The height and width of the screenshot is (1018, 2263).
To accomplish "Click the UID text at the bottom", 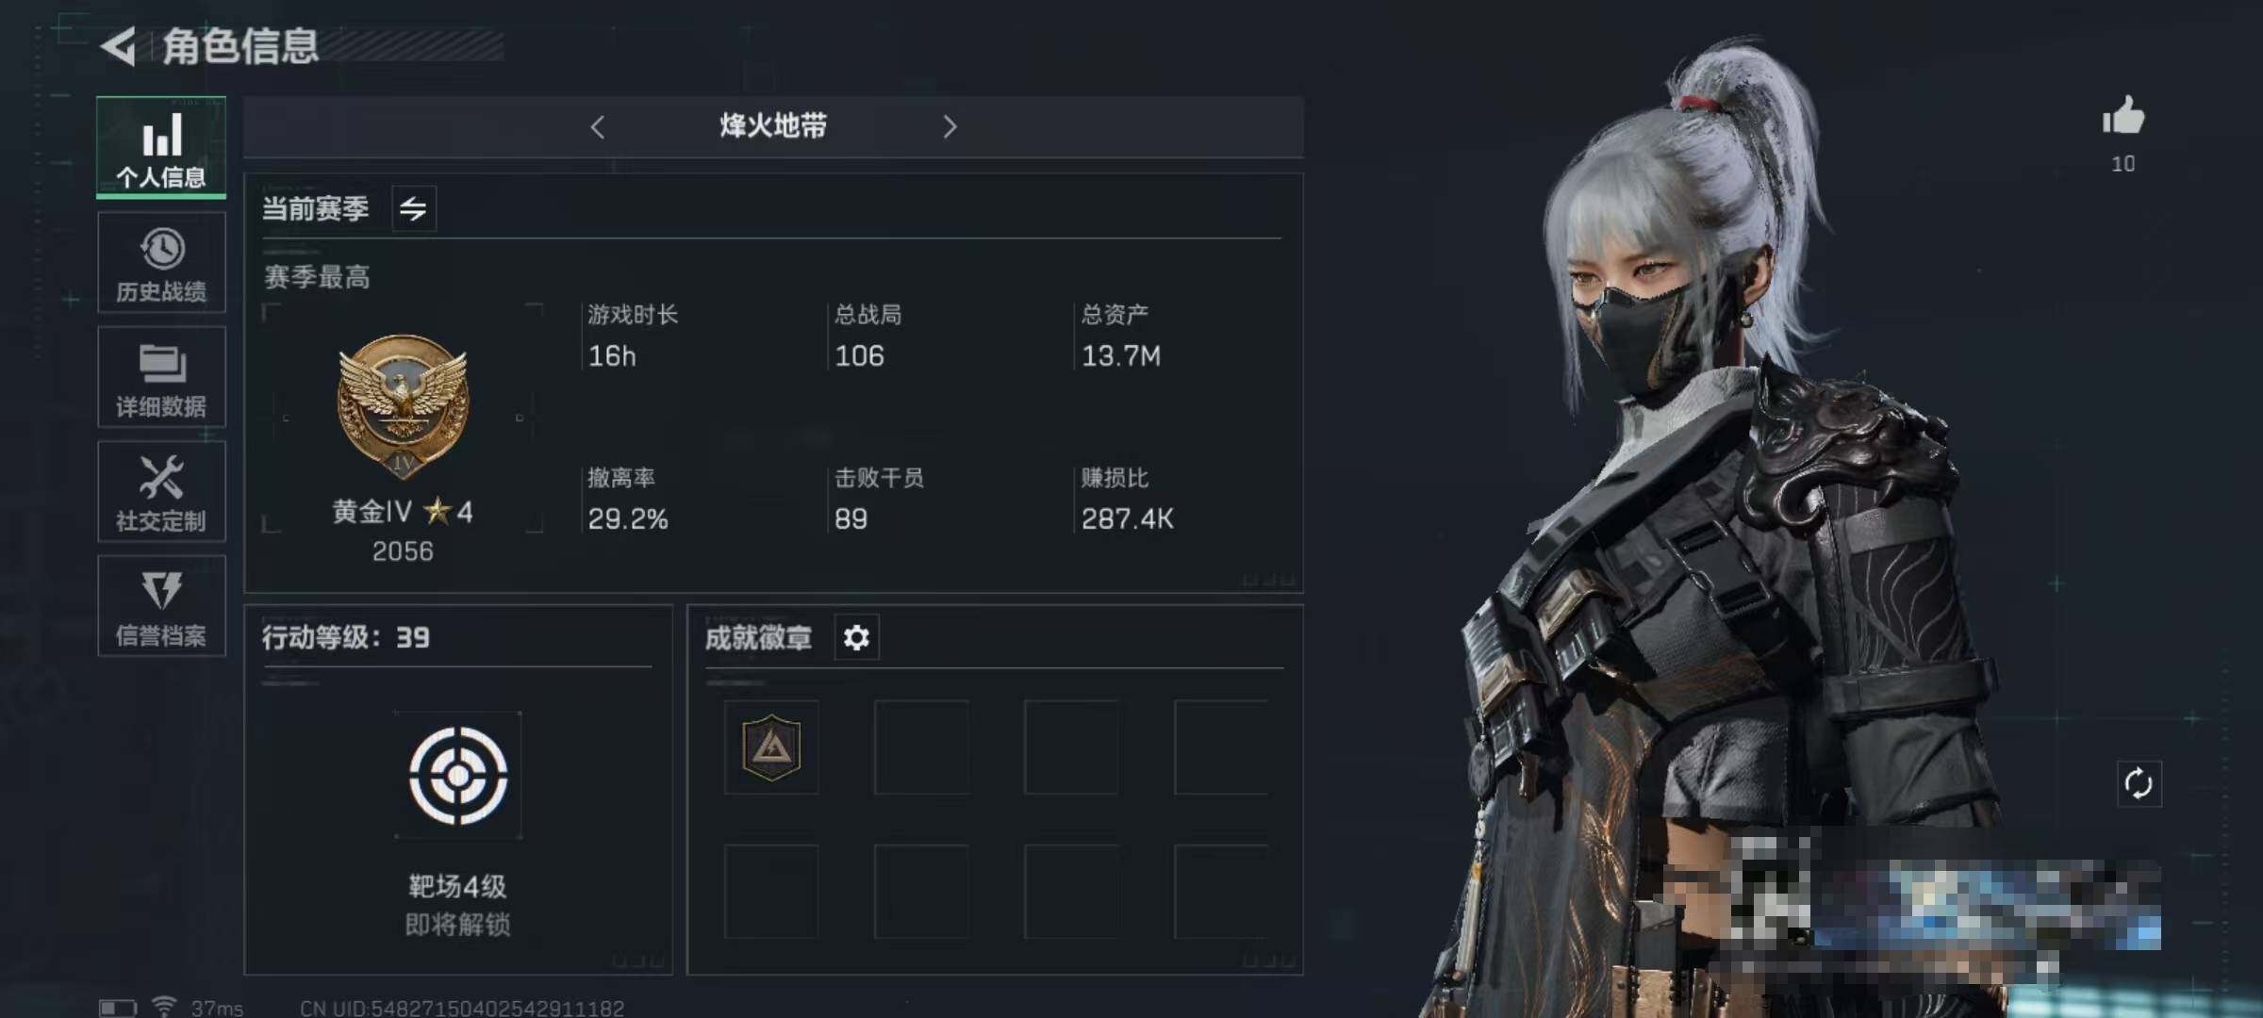I will point(462,1008).
